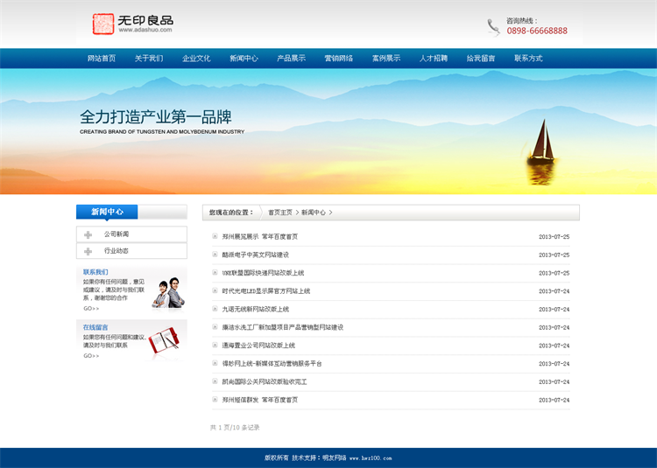Click the blue 在线留言 heading in sidebar
The height and width of the screenshot is (468, 657).
(95, 327)
